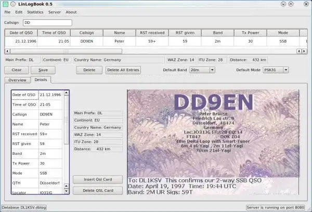Viewport: 312px width, 212px height.
Task: Click the details list vertical scrollbar thumb
Action: pyautogui.click(x=66, y=120)
